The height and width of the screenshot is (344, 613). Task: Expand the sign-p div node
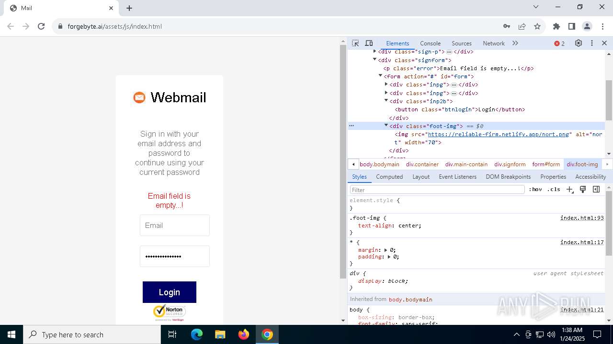[375, 52]
